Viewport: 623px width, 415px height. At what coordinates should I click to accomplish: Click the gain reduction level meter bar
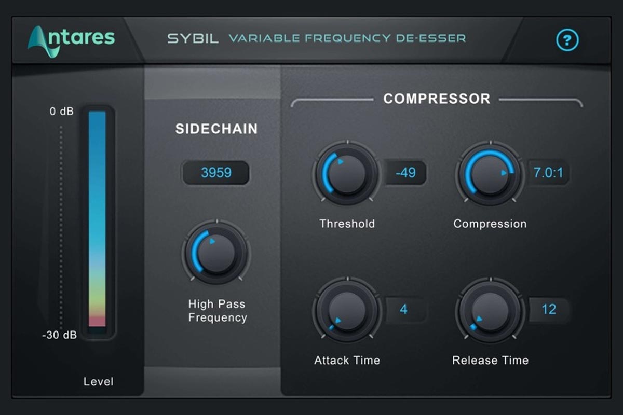pyautogui.click(x=97, y=219)
